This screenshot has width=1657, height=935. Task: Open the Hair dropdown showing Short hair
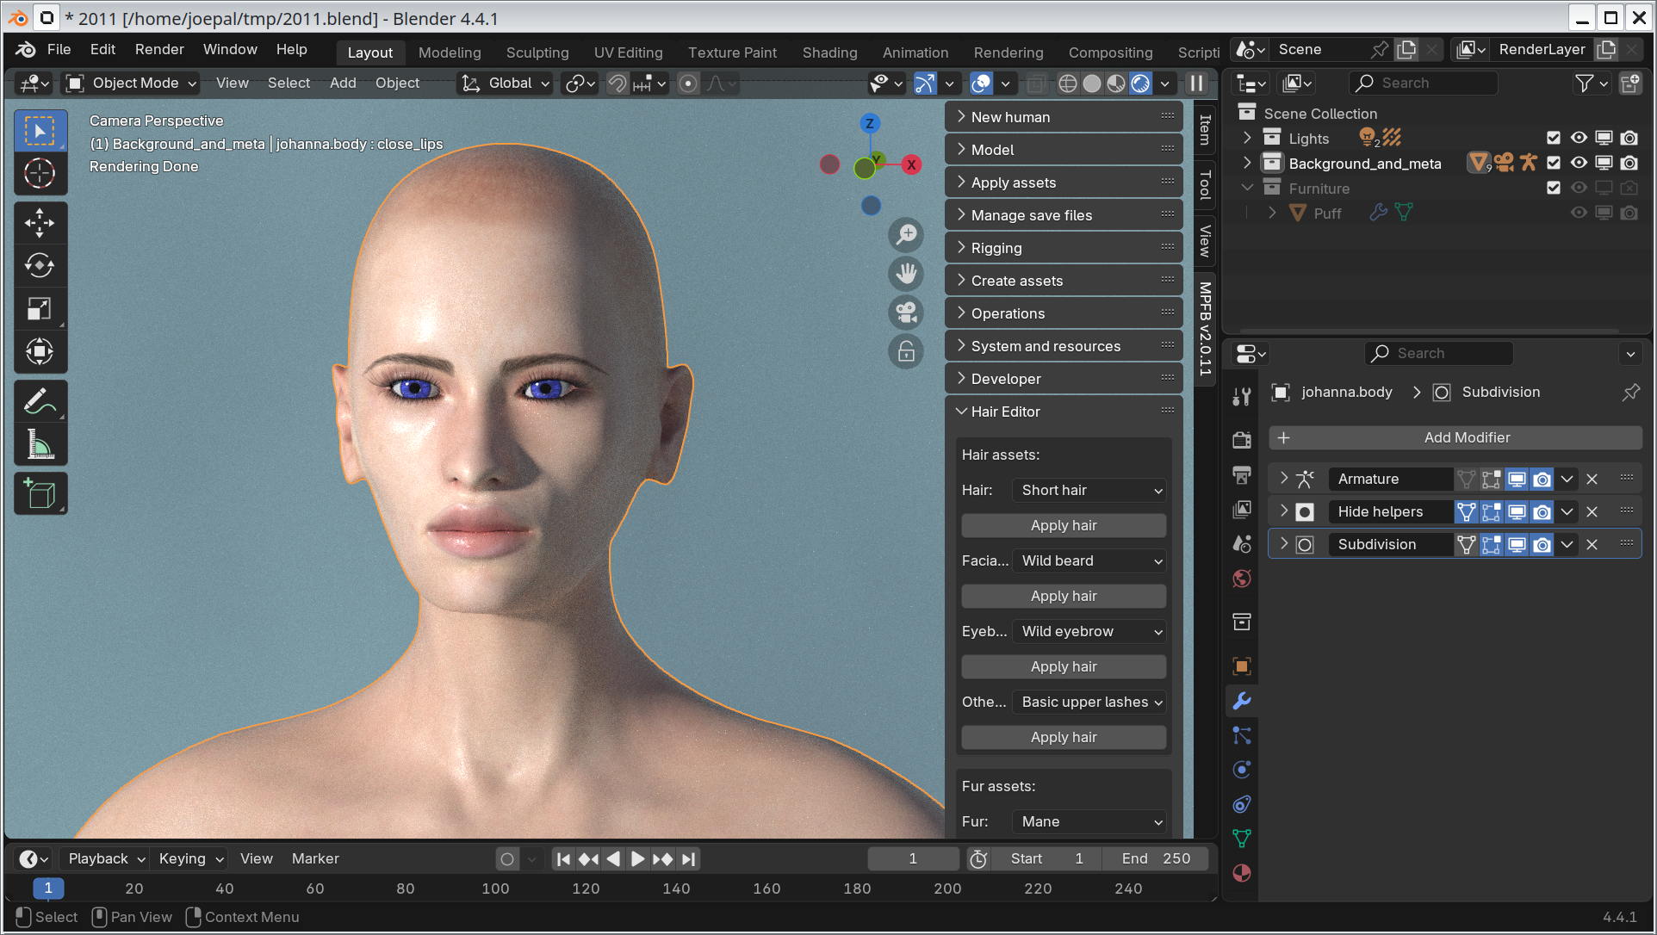(1089, 490)
